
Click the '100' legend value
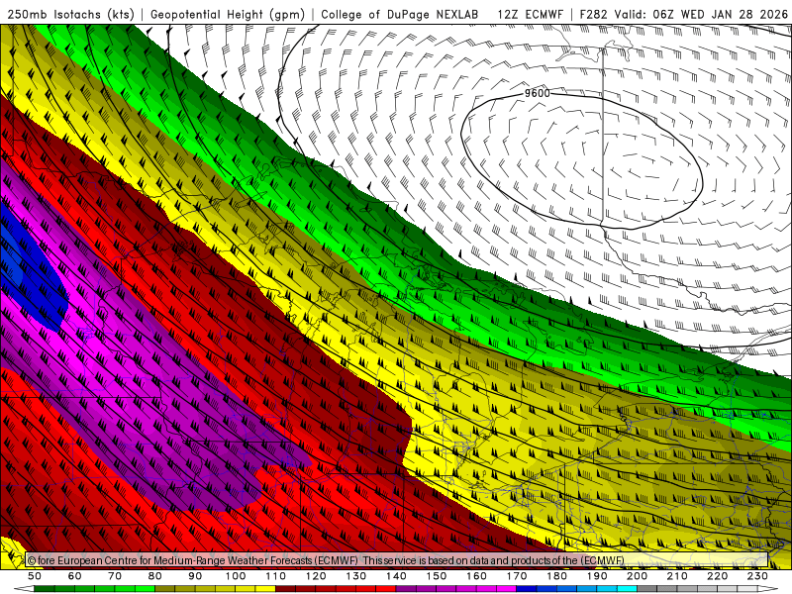point(236,576)
